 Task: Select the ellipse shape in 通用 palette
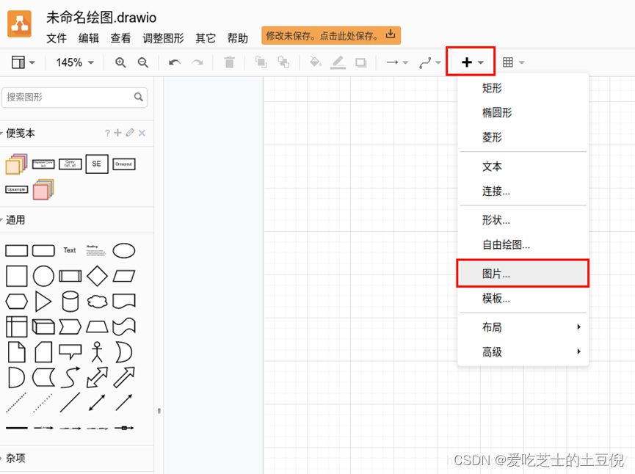(x=124, y=250)
